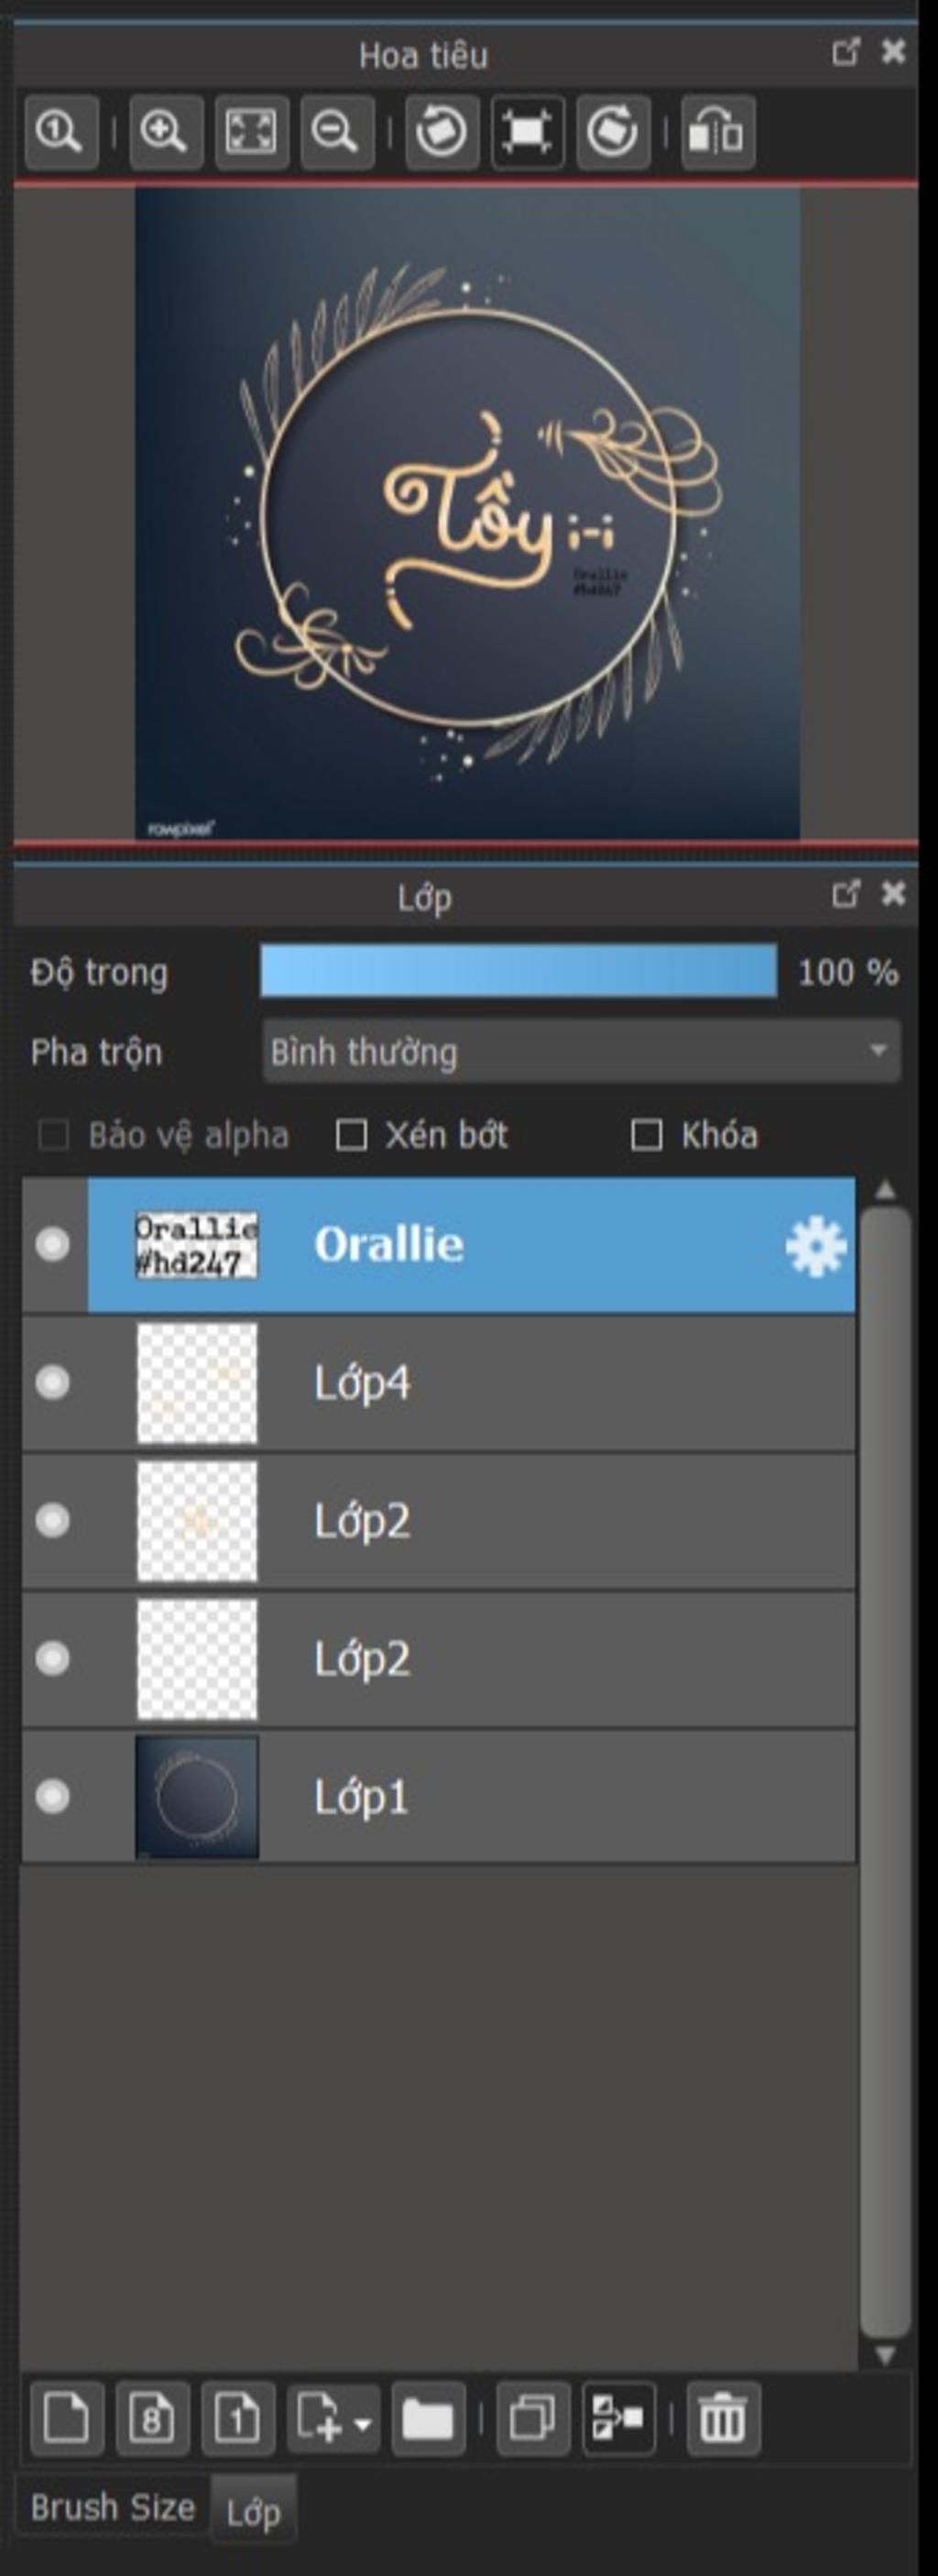Enable the Xén bớt clipping checkbox
The height and width of the screenshot is (2576, 938).
pos(351,1135)
